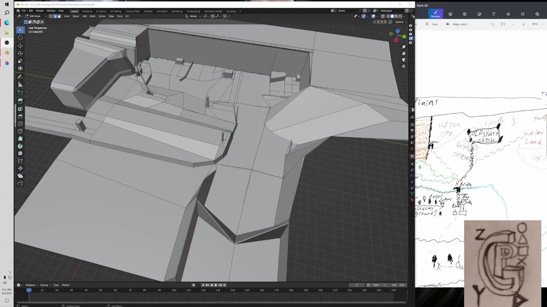
Task: Open the viewport shading options dropdown
Action: tap(405, 16)
